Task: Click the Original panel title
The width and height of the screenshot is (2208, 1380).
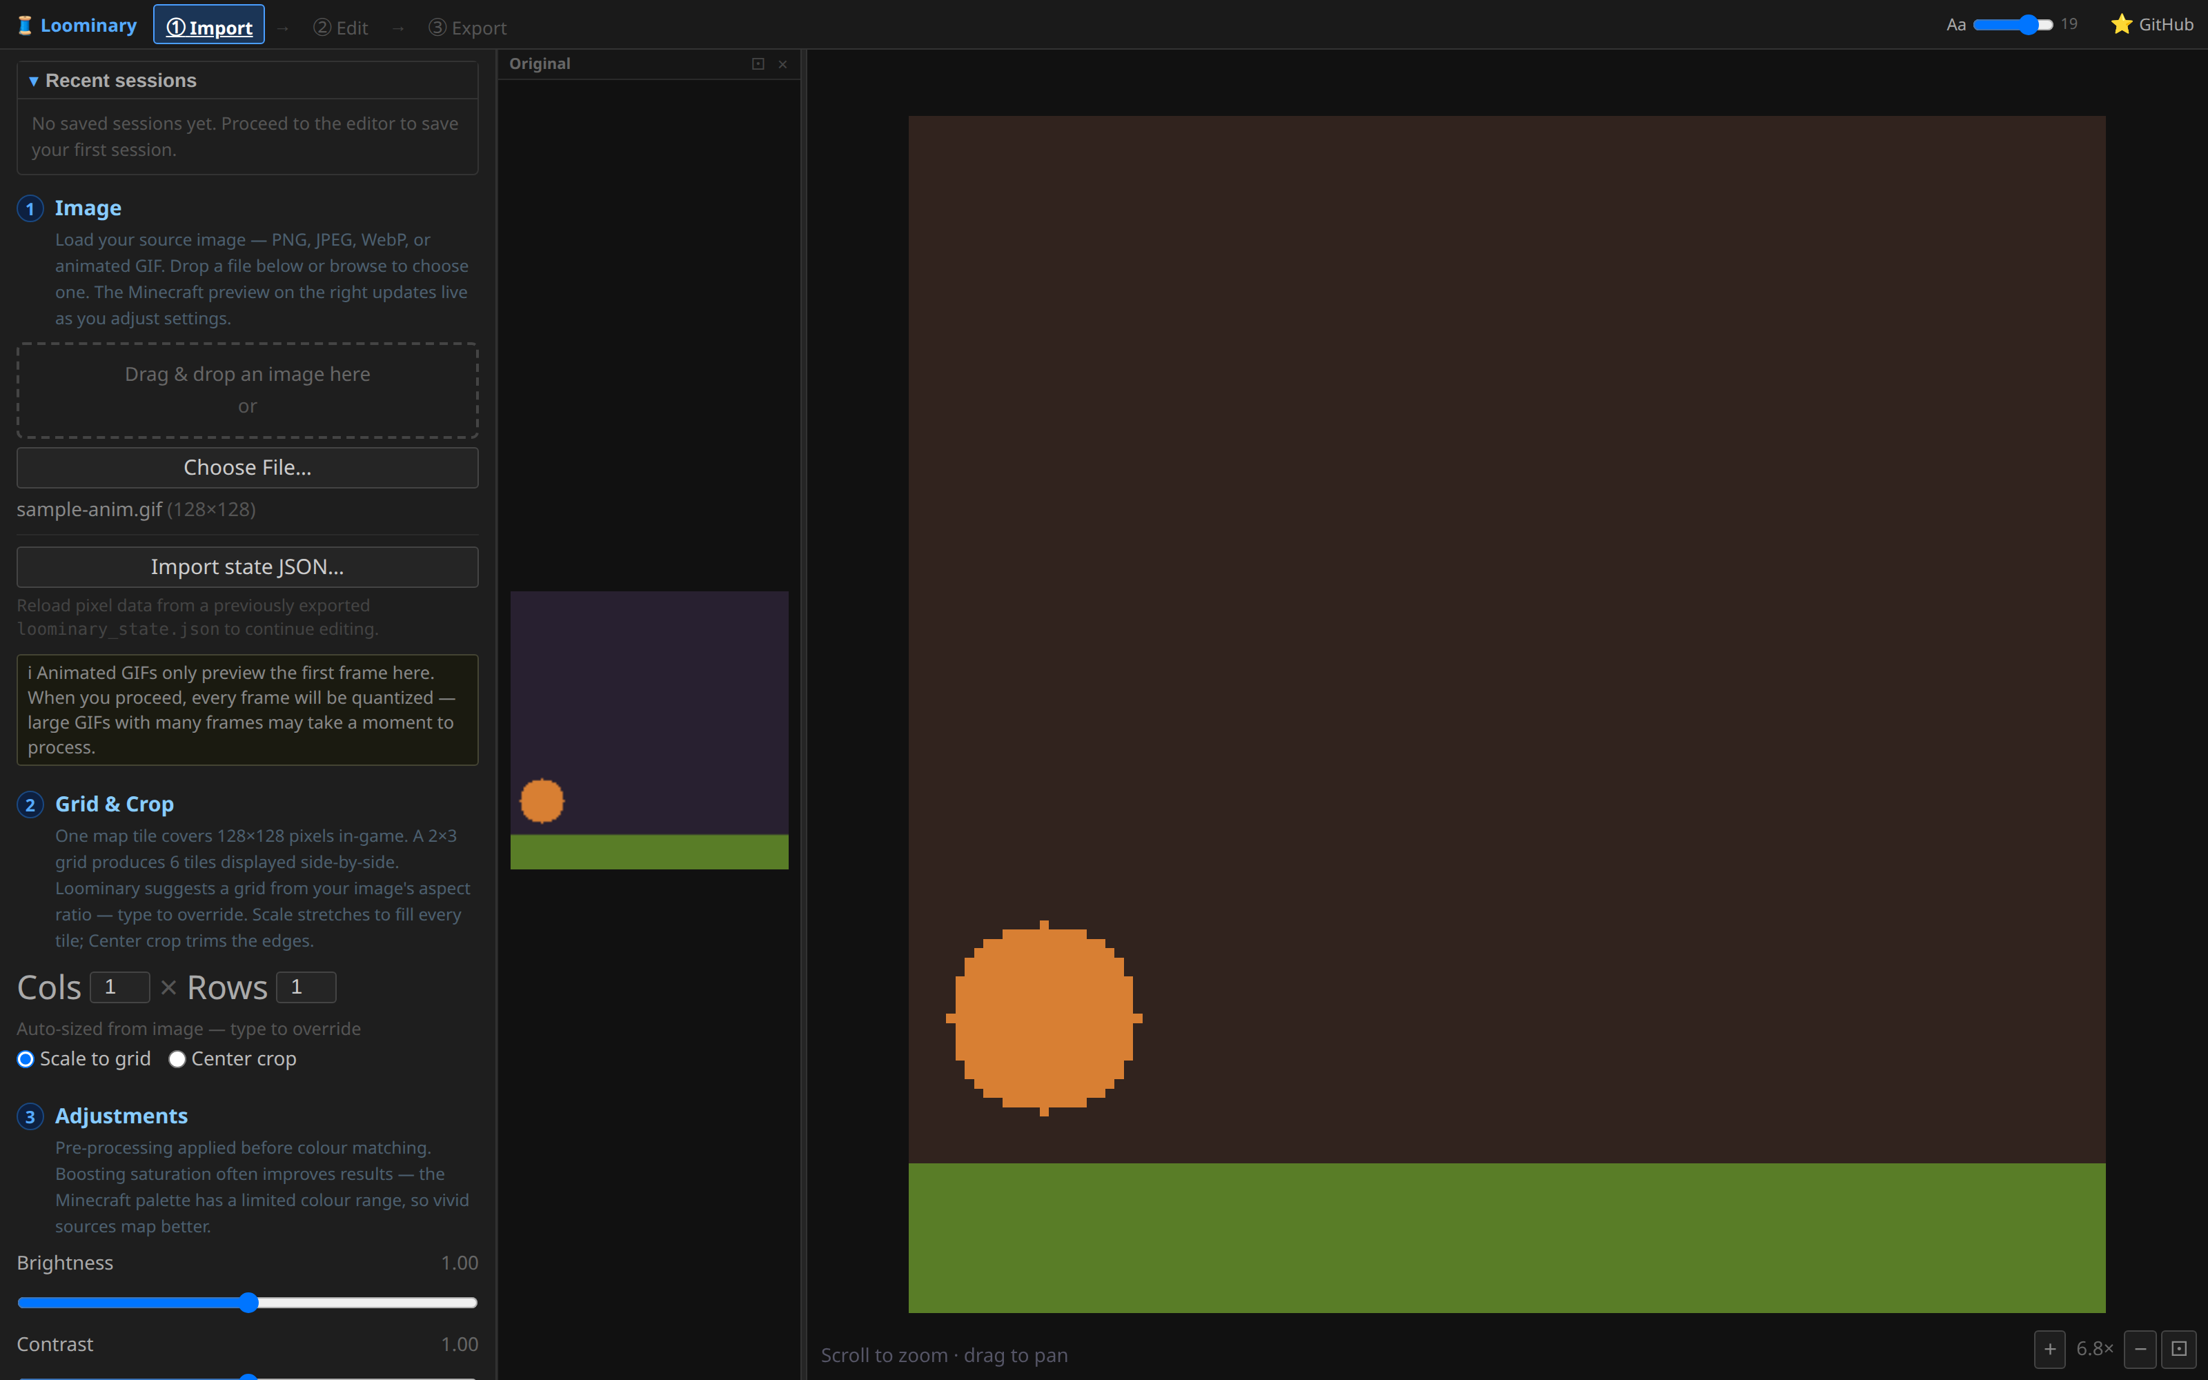Action: [x=539, y=64]
